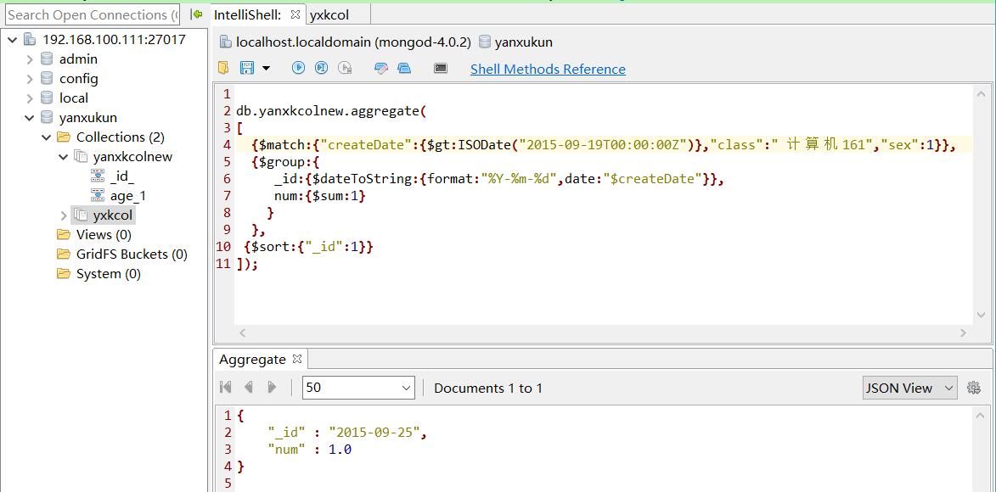Click the _id_ index icon

(x=98, y=176)
